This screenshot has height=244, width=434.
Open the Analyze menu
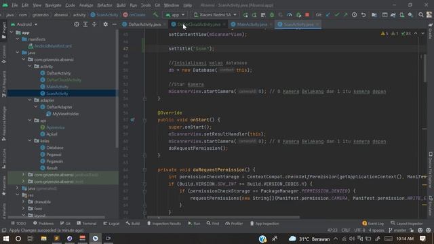[x=86, y=5]
